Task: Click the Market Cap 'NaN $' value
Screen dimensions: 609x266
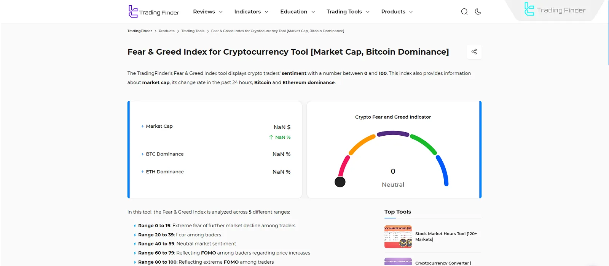Action: [x=282, y=127]
